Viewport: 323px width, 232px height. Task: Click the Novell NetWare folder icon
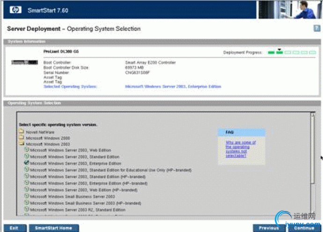(21, 131)
